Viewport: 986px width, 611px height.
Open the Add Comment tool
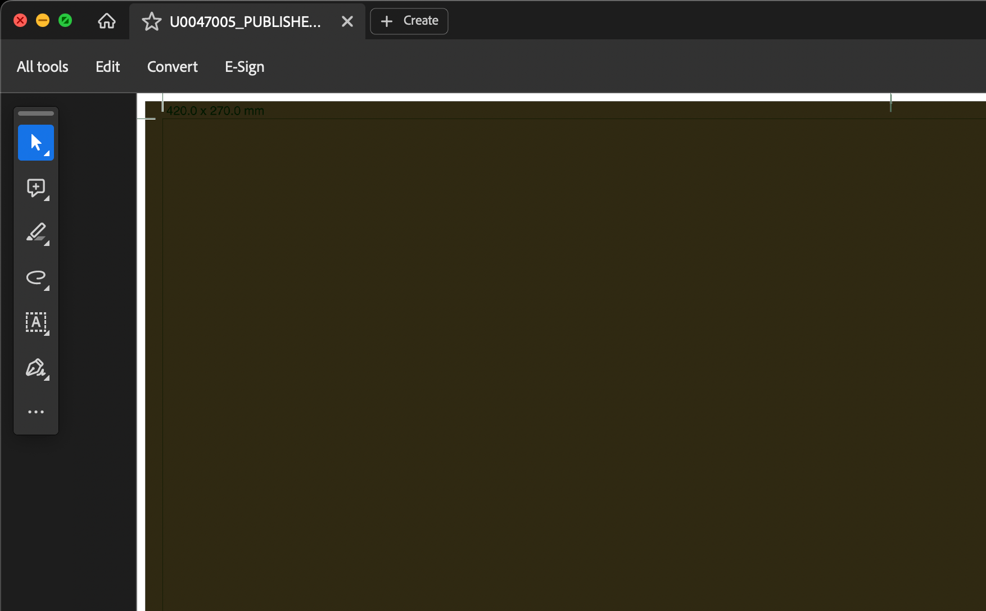[35, 187]
